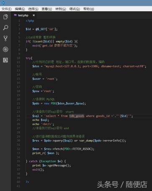The width and height of the screenshot is (152, 191).
Task: Open the 查看(V) menu
Action: tap(47, 9)
